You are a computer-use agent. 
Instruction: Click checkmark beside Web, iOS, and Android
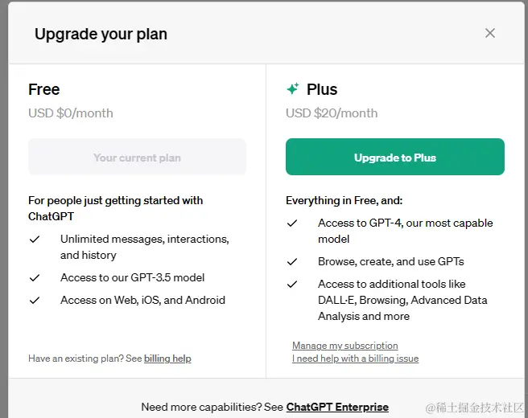(x=35, y=300)
